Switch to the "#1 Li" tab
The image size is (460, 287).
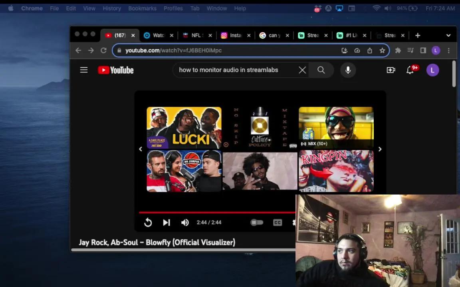351,35
